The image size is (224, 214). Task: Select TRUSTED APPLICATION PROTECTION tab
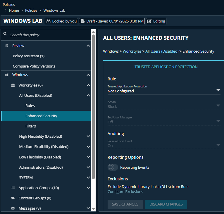166,67
